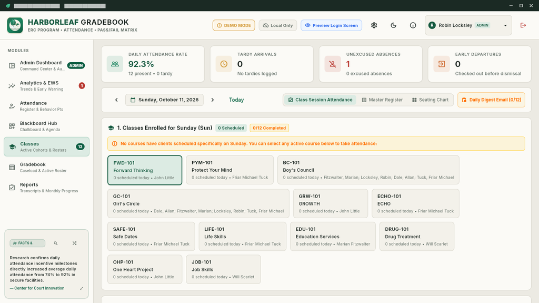Click the MODULES sidebar heading
This screenshot has height=303, width=539.
[x=18, y=51]
